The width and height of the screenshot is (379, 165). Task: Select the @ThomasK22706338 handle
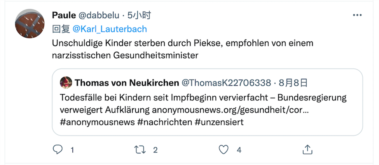pyautogui.click(x=227, y=83)
